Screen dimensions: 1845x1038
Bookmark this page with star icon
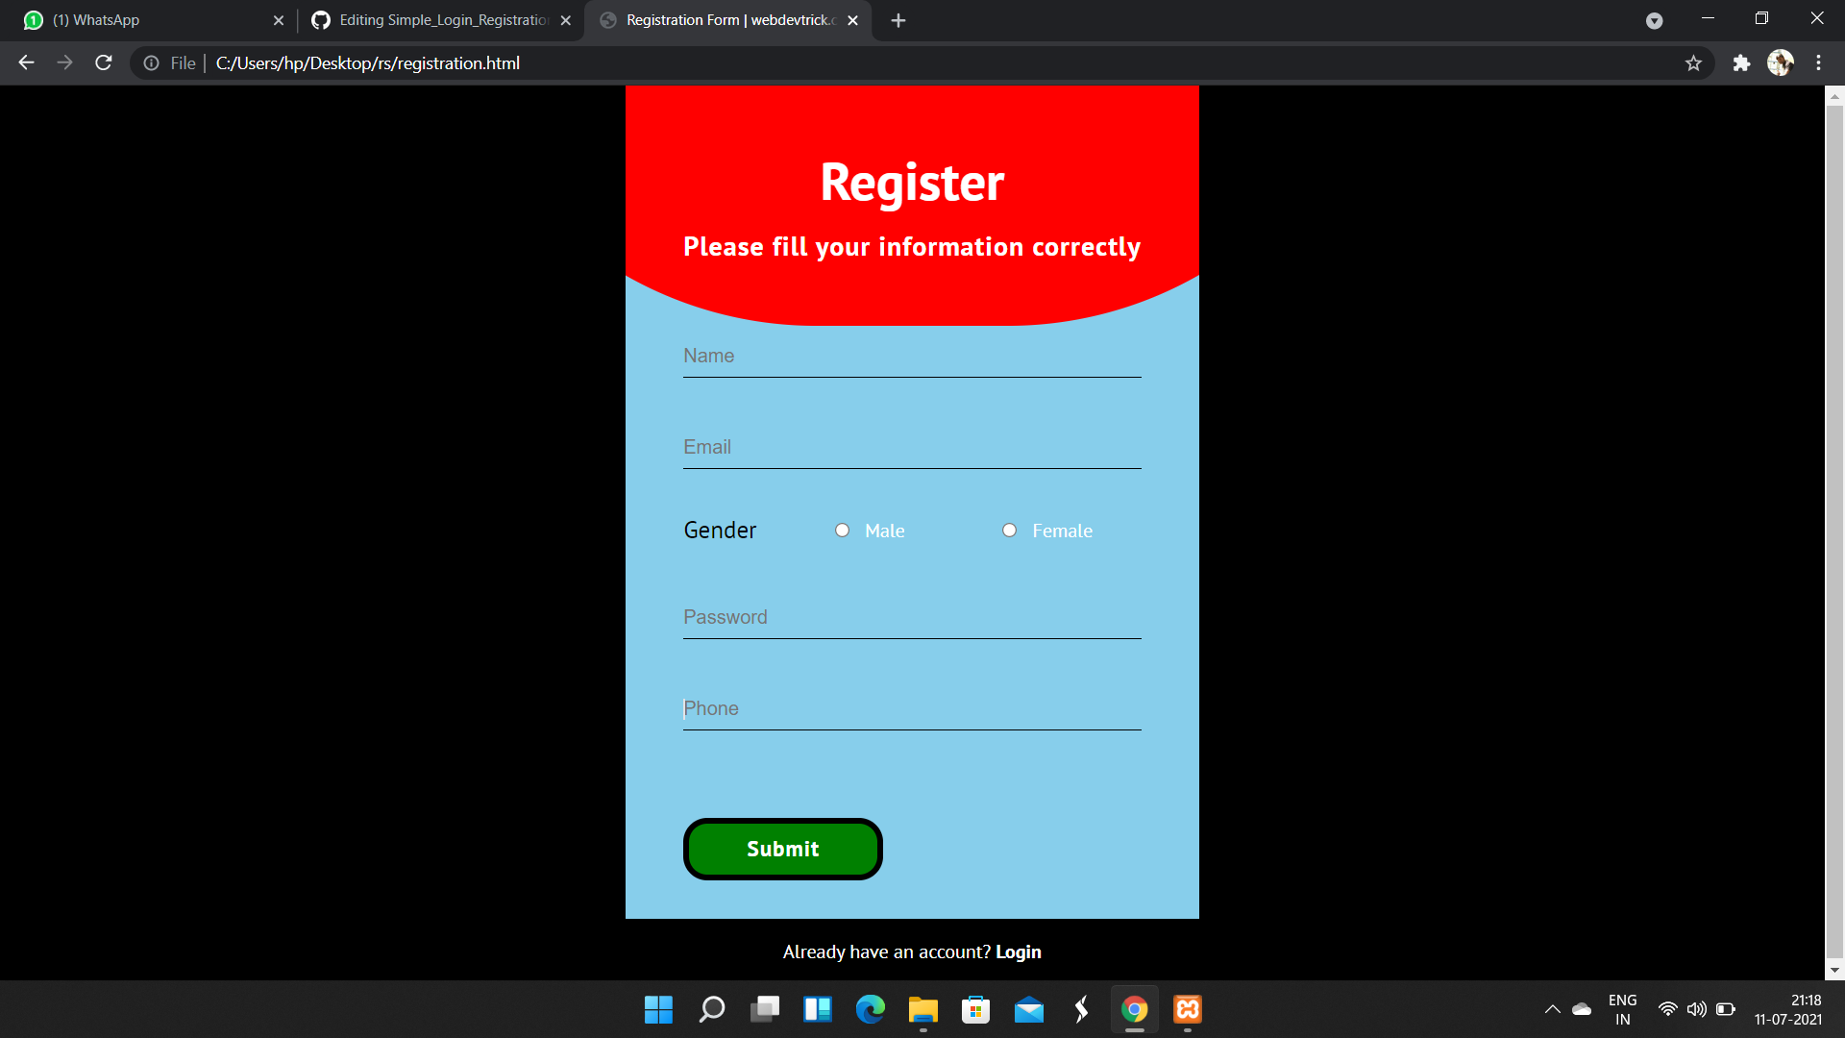point(1693,63)
